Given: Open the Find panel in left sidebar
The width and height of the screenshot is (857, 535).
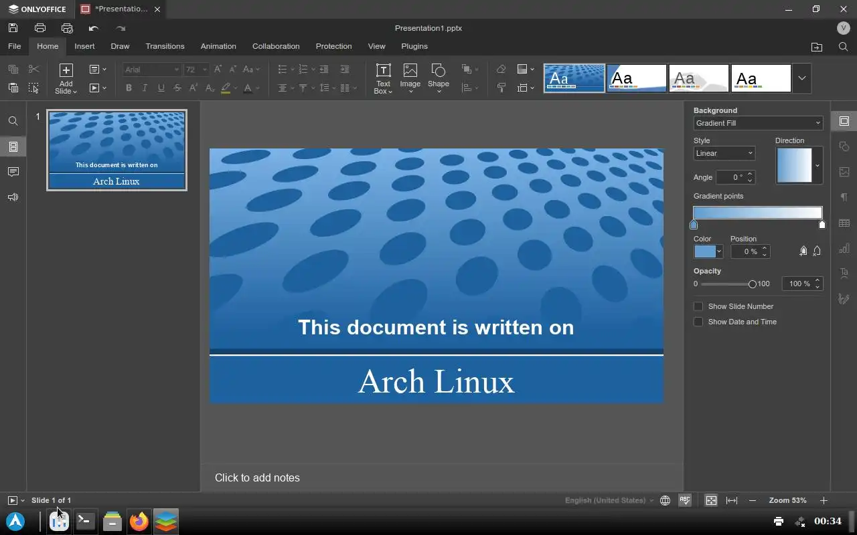Looking at the screenshot, I should click(13, 121).
